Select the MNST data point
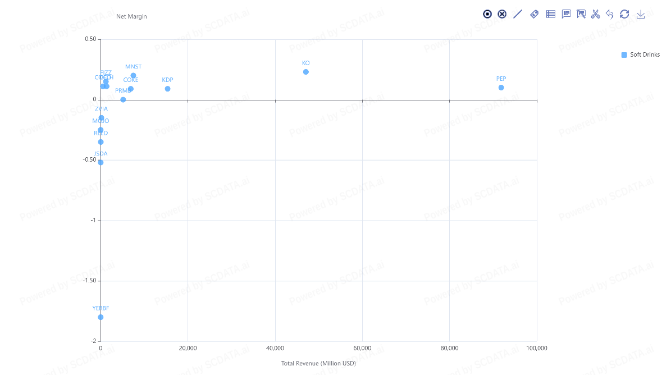 click(x=133, y=76)
